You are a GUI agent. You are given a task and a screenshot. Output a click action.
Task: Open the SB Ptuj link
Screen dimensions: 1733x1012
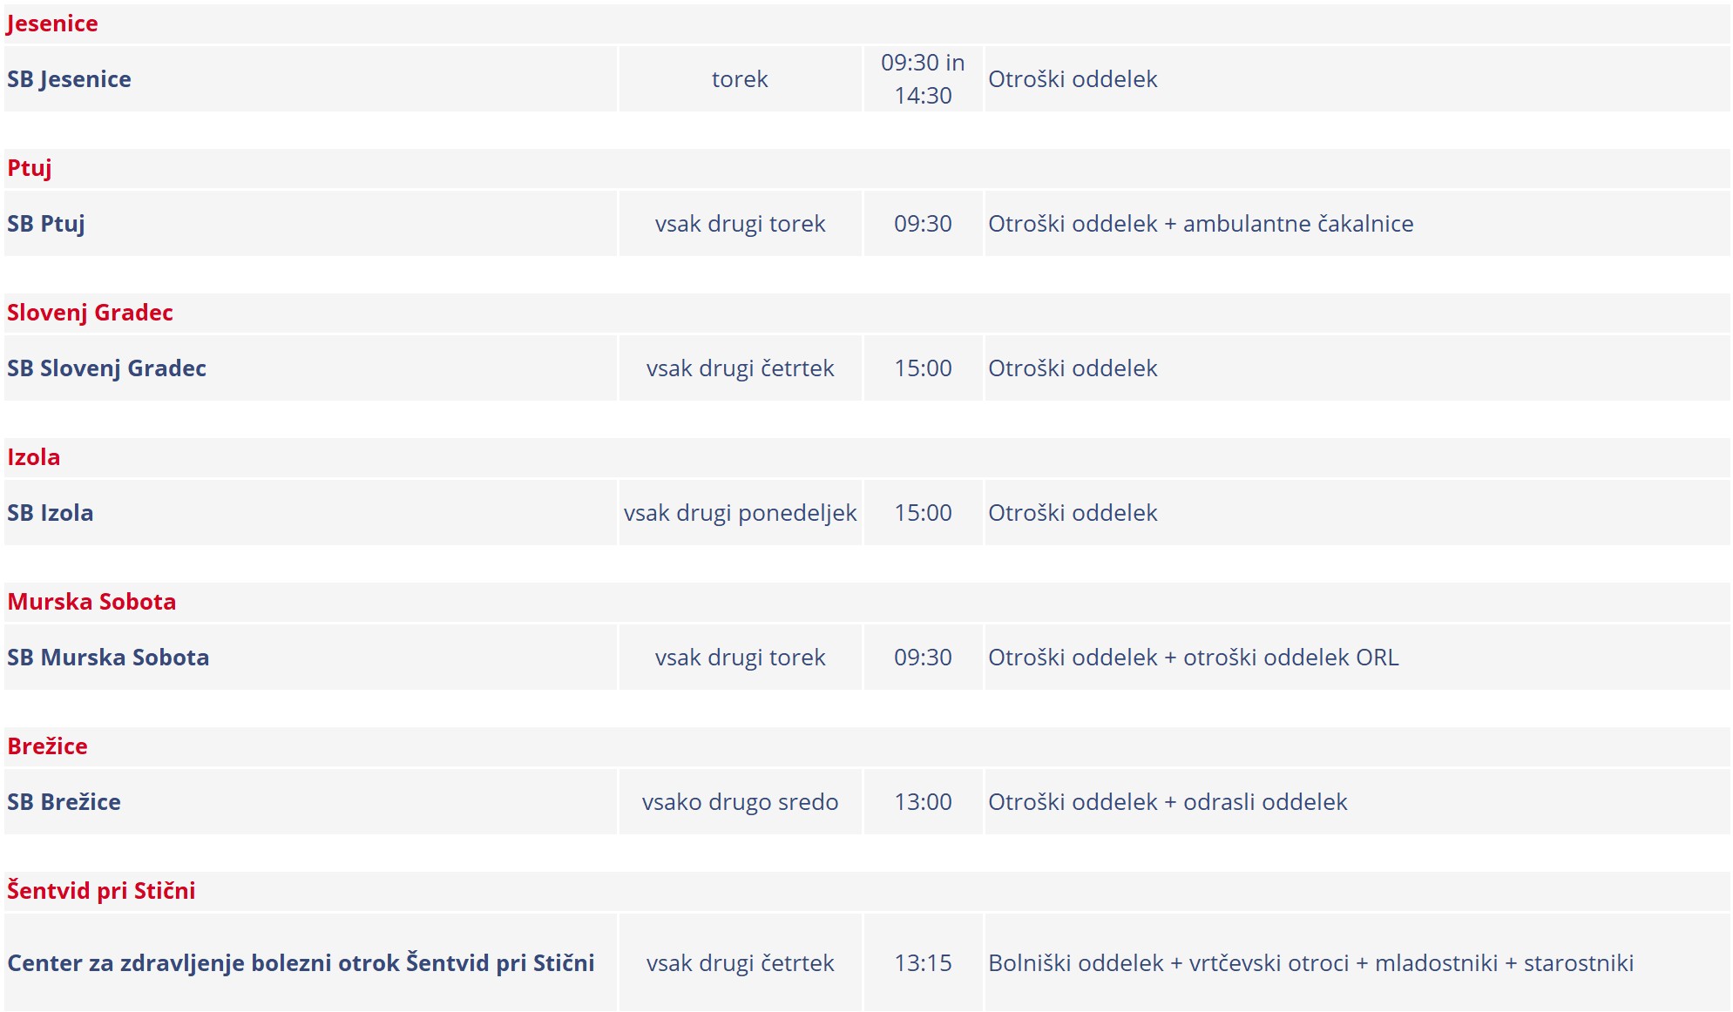pos(46,224)
